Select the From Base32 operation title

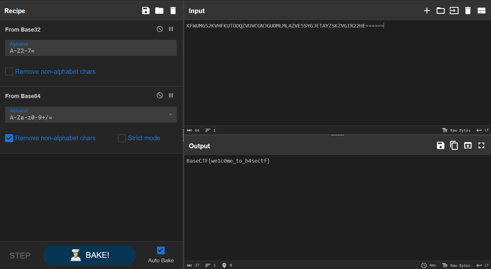[x=23, y=29]
